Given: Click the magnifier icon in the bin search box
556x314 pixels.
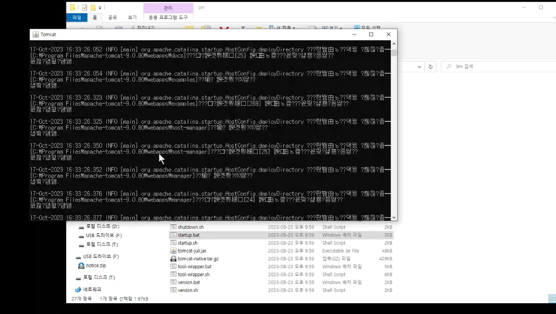Looking at the screenshot, I should (x=449, y=66).
